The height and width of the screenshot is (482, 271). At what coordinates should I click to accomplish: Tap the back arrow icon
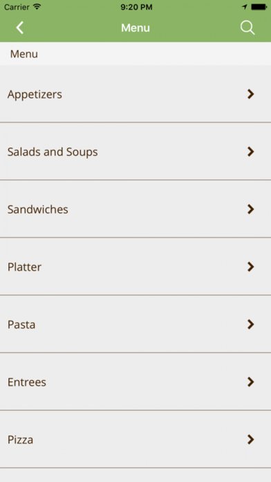20,28
